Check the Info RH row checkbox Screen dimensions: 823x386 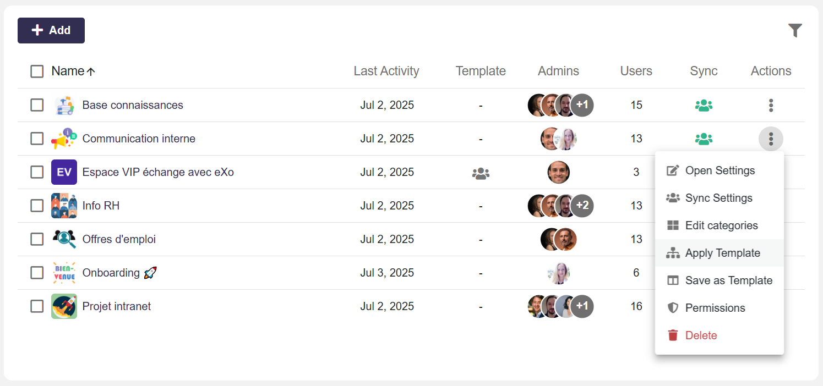(37, 206)
